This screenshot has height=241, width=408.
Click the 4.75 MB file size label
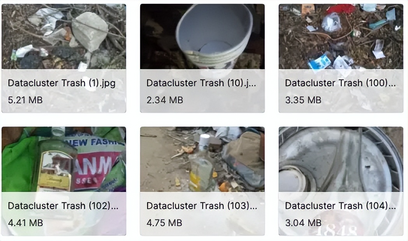164,223
